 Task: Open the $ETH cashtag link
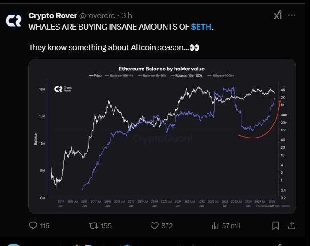201,27
